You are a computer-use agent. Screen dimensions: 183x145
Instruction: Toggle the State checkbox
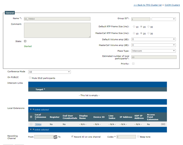25,41
